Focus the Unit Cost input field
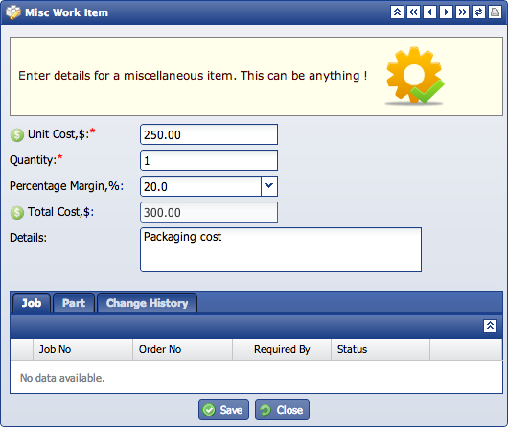The height and width of the screenshot is (428, 508). pos(209,134)
